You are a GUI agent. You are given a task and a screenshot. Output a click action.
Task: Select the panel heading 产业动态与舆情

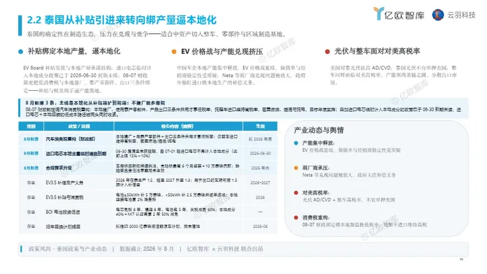point(319,130)
